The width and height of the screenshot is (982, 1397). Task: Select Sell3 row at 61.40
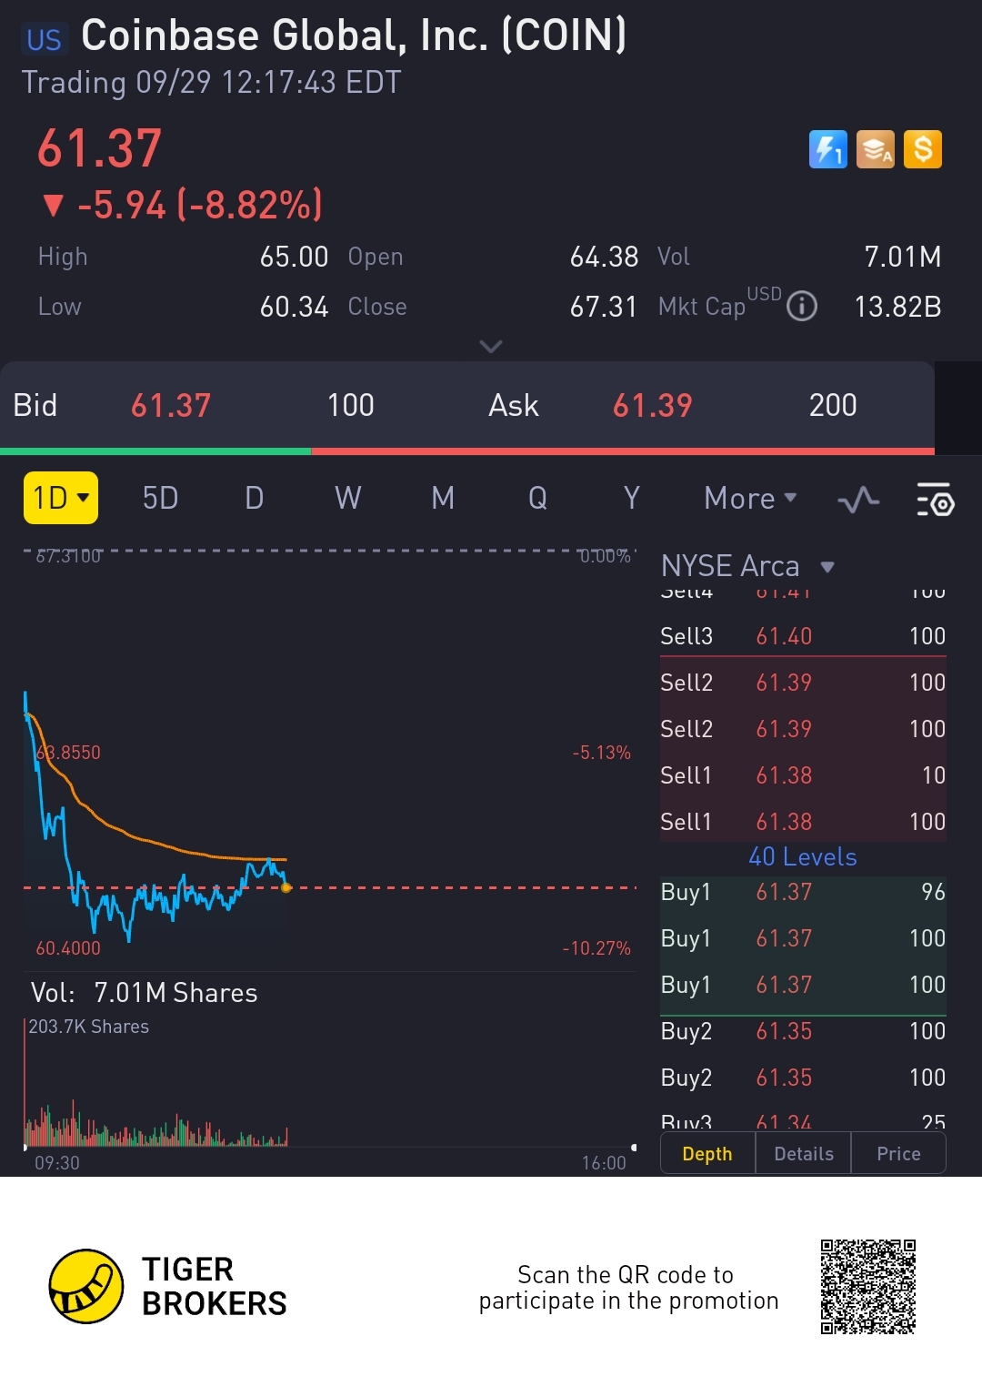click(803, 636)
